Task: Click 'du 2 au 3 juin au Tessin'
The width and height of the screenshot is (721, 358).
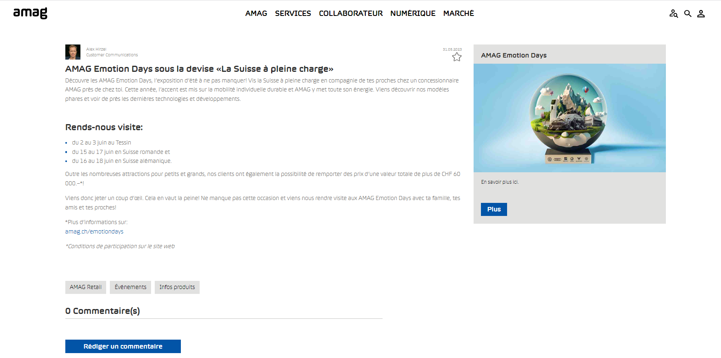Action: point(102,142)
